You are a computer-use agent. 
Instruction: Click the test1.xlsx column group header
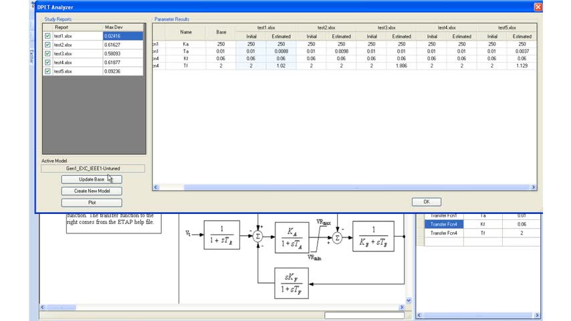coord(266,27)
